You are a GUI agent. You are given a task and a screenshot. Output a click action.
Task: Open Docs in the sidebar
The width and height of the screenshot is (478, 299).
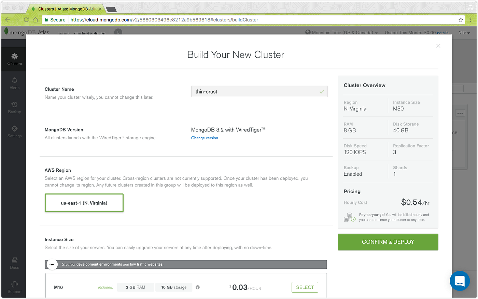tap(14, 263)
